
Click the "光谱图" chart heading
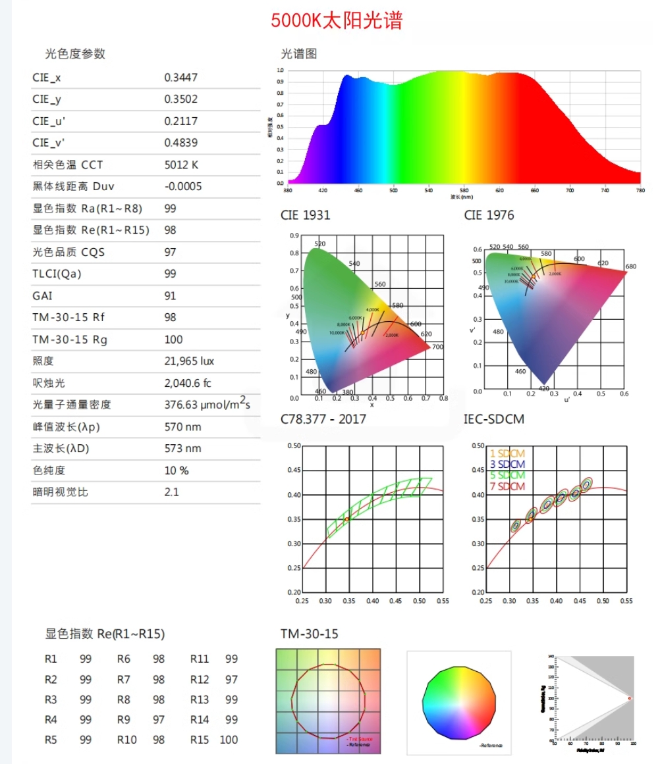pos(298,53)
